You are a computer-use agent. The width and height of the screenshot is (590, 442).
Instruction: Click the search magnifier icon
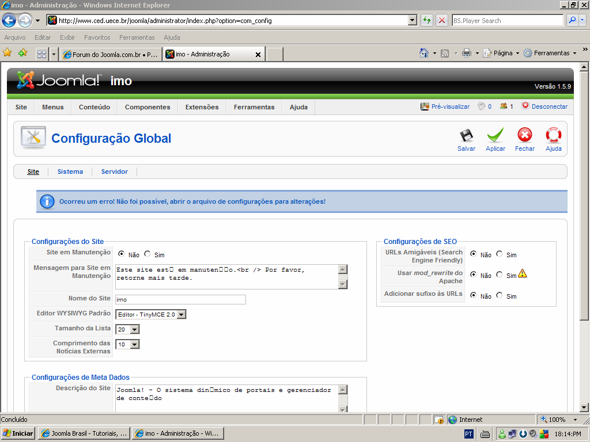(572, 20)
